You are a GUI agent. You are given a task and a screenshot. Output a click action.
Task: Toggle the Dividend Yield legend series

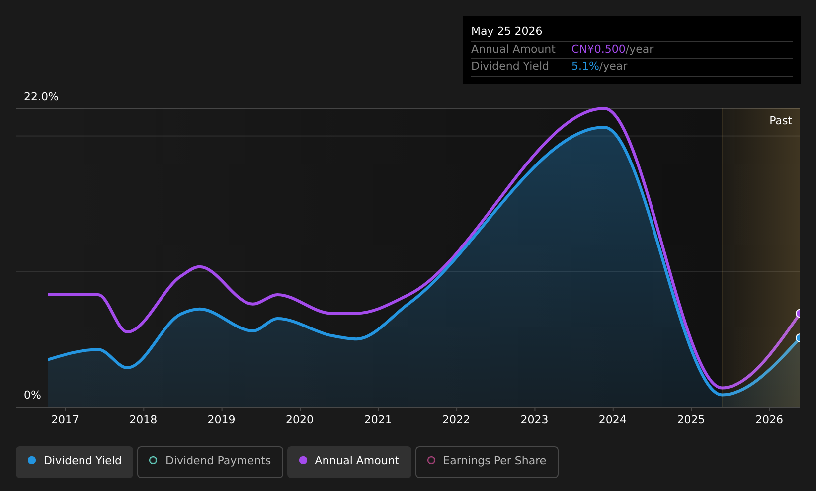[x=75, y=462]
